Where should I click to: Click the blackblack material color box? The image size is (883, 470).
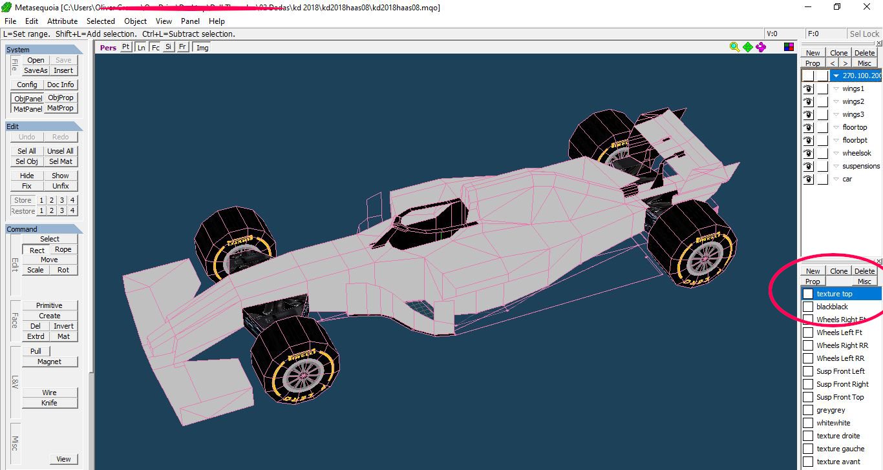pyautogui.click(x=807, y=307)
